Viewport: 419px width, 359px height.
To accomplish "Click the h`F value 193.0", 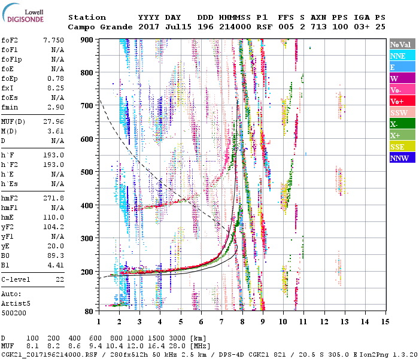I will pos(53,155).
